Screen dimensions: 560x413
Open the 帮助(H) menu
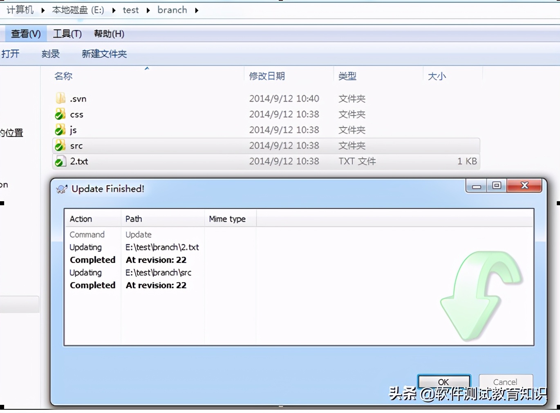click(109, 34)
